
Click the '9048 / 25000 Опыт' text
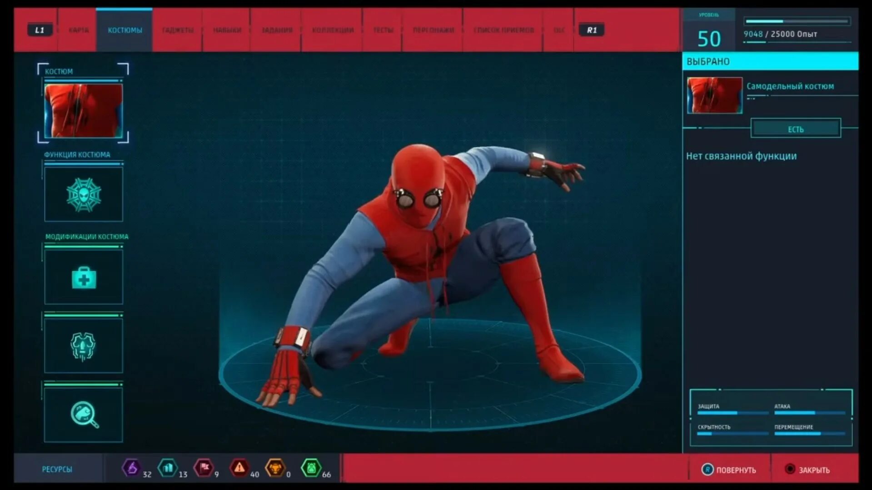click(x=780, y=34)
